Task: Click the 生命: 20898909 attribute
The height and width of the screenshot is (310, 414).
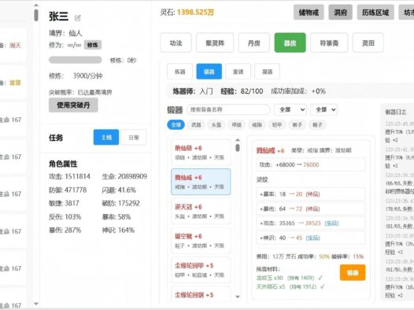Action: [x=124, y=176]
